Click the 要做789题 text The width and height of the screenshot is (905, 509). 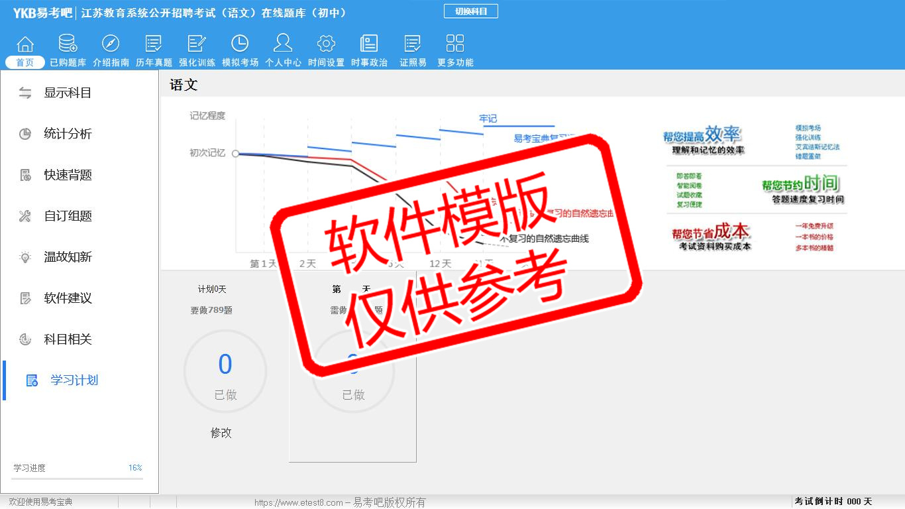pos(211,310)
